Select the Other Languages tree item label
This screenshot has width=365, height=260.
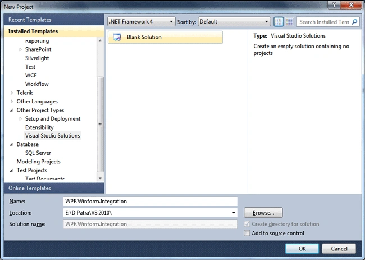coord(37,102)
